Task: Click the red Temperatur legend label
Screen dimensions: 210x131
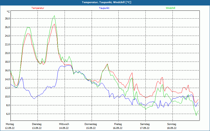Action: [x=38, y=8]
